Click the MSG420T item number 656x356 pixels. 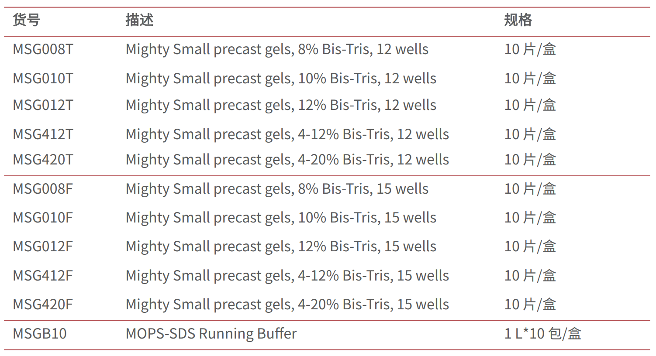click(x=43, y=160)
